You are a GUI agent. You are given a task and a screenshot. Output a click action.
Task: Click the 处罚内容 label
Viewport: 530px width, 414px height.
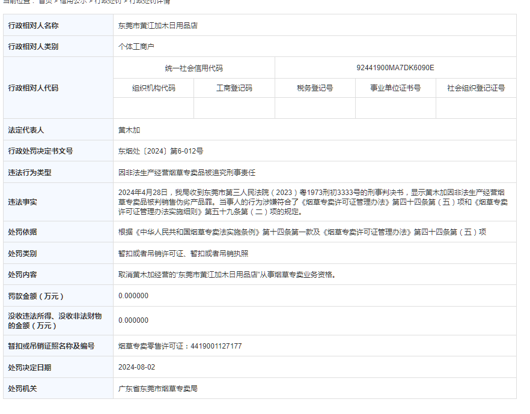[22, 274]
